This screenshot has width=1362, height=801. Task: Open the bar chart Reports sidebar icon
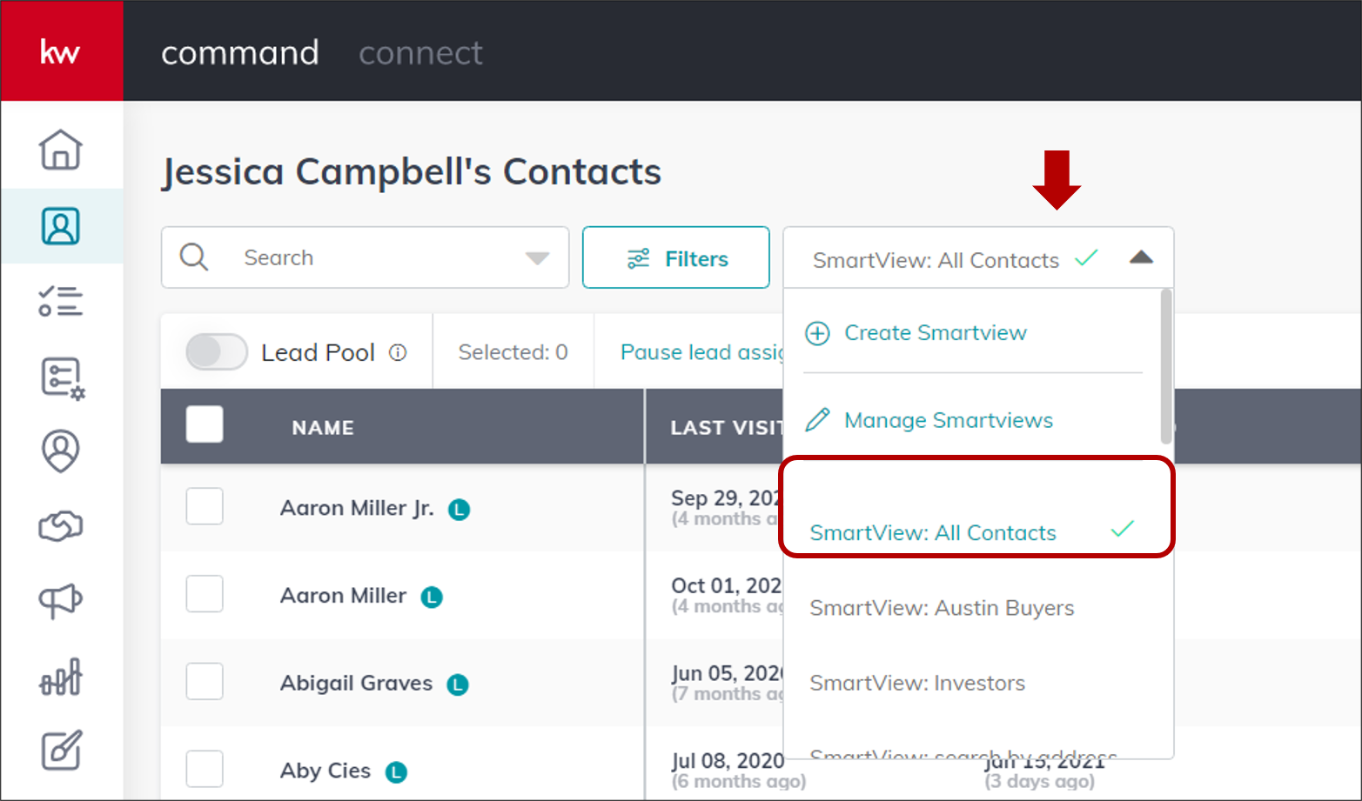click(61, 677)
